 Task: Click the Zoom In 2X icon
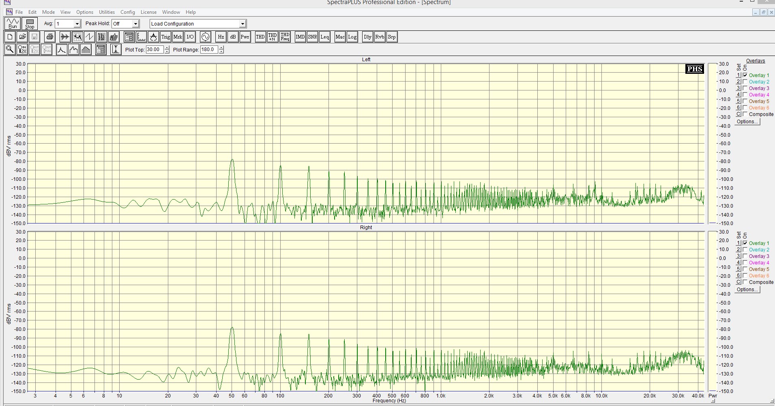click(x=22, y=49)
